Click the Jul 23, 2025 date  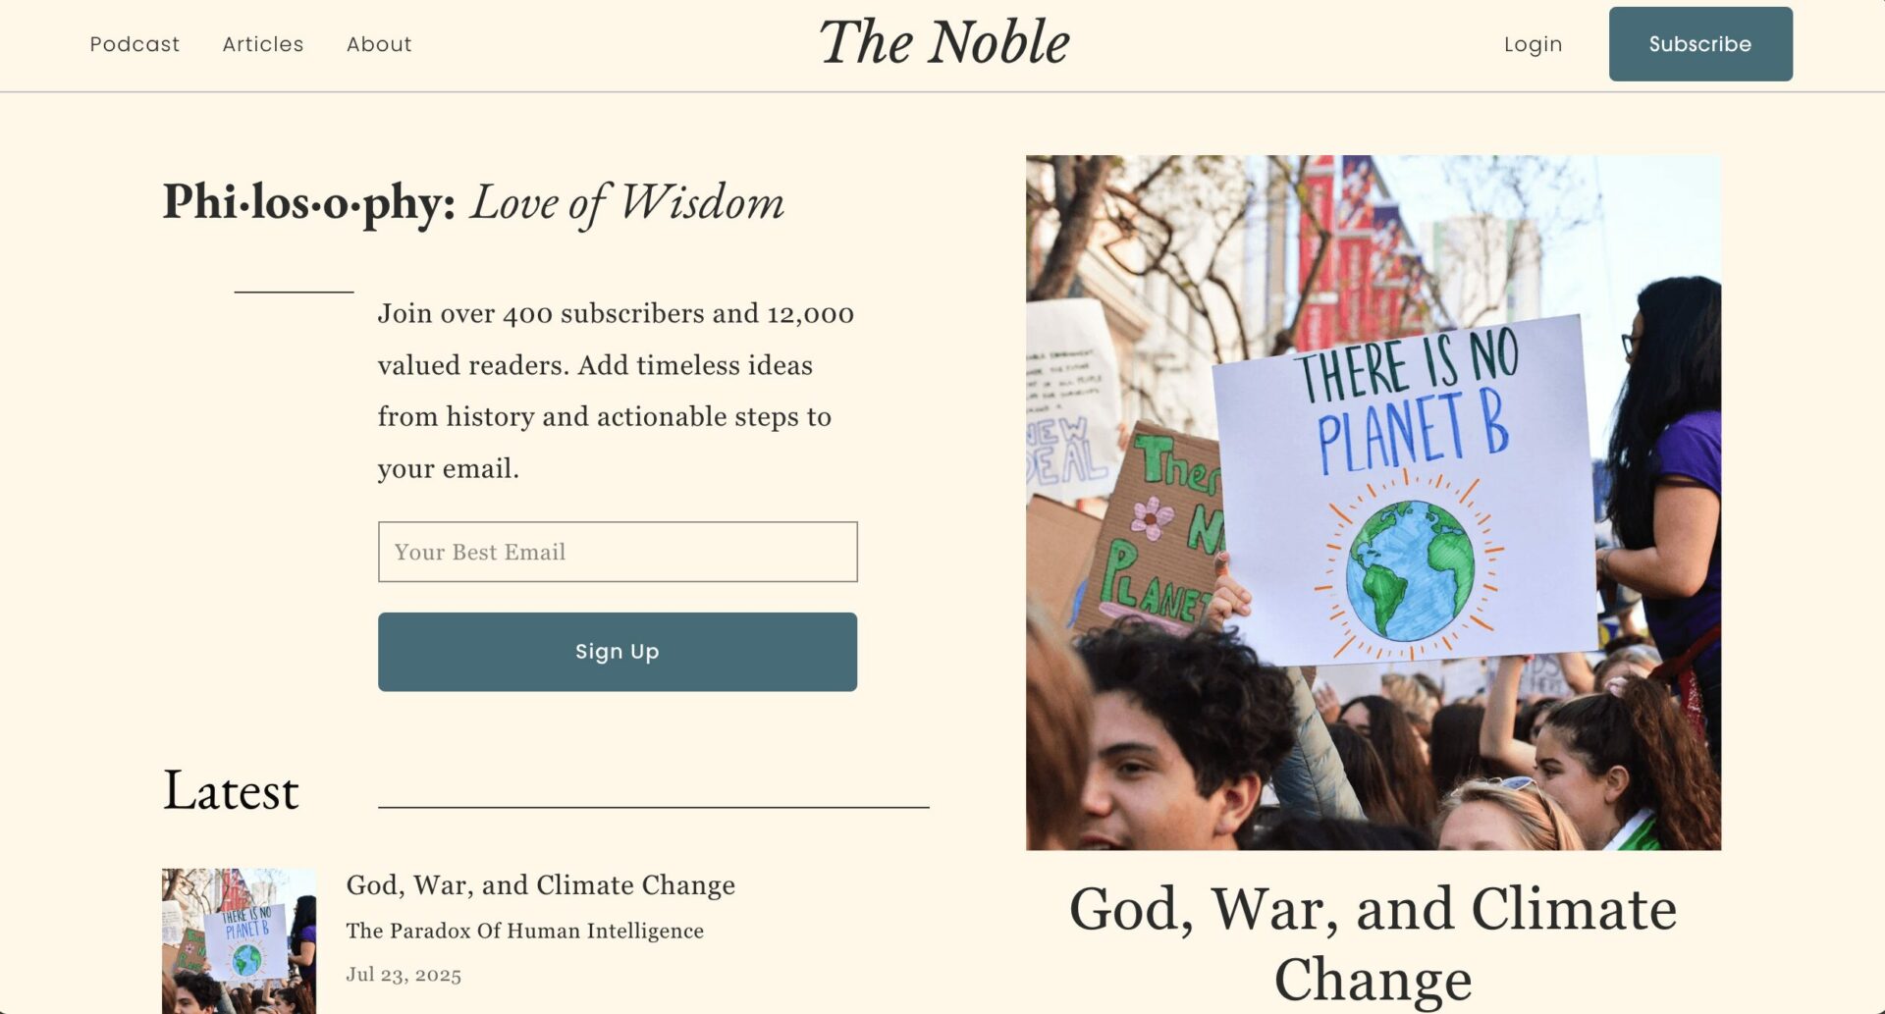(404, 975)
